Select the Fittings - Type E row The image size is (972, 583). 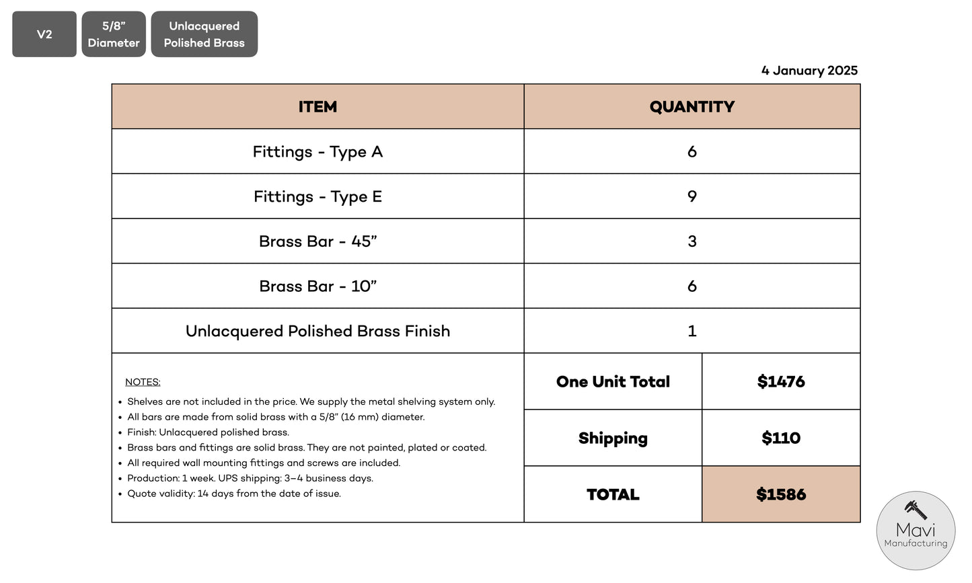pos(317,197)
